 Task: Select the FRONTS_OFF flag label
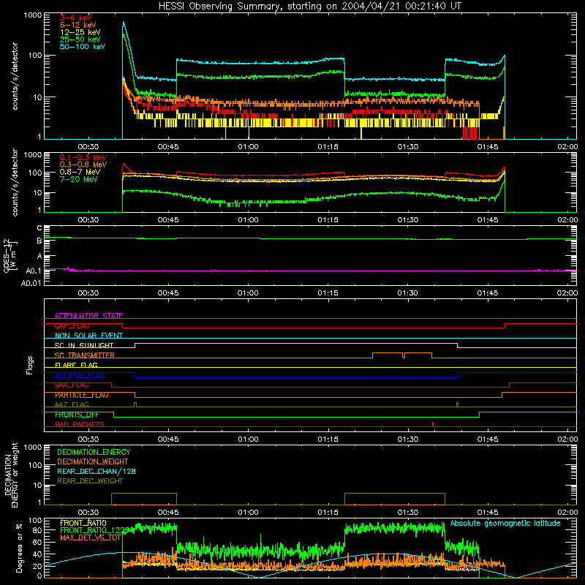tap(77, 415)
